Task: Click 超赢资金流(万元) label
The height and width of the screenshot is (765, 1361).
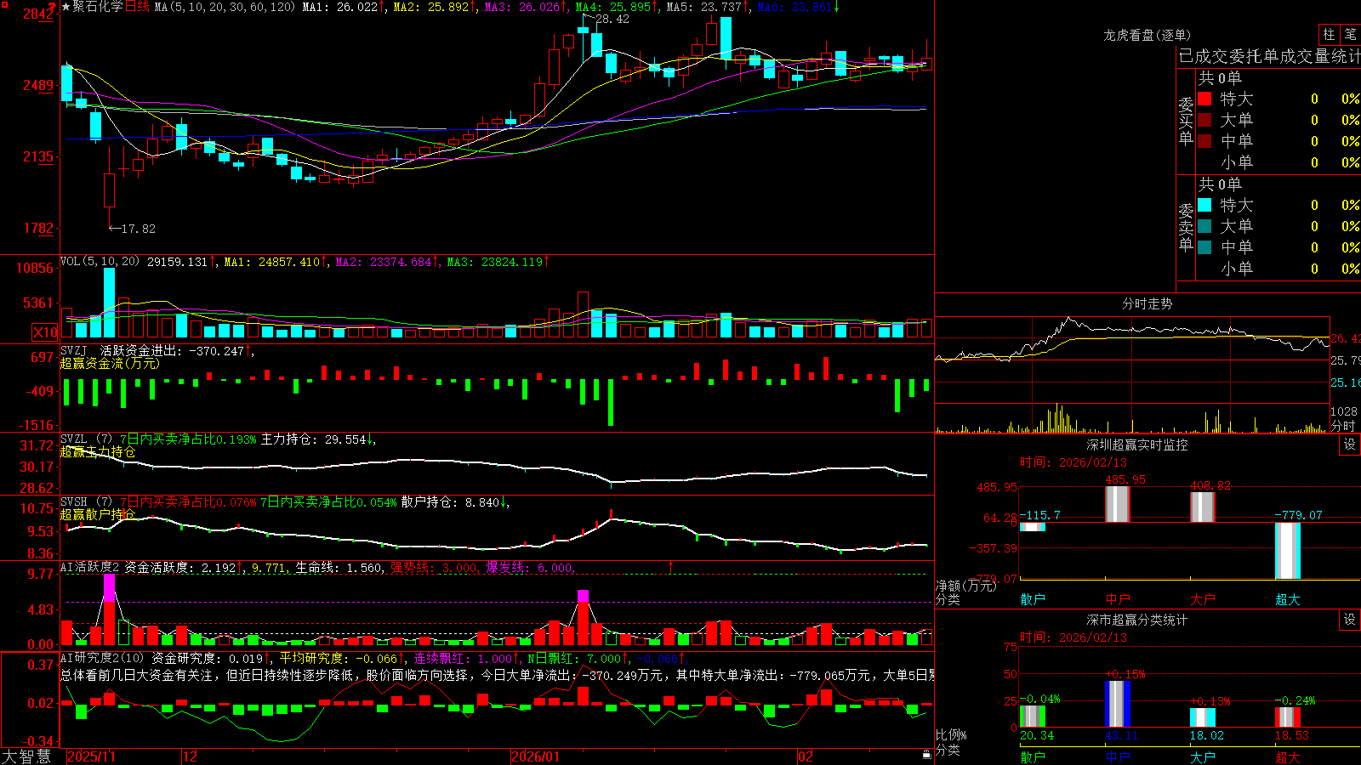Action: [110, 363]
